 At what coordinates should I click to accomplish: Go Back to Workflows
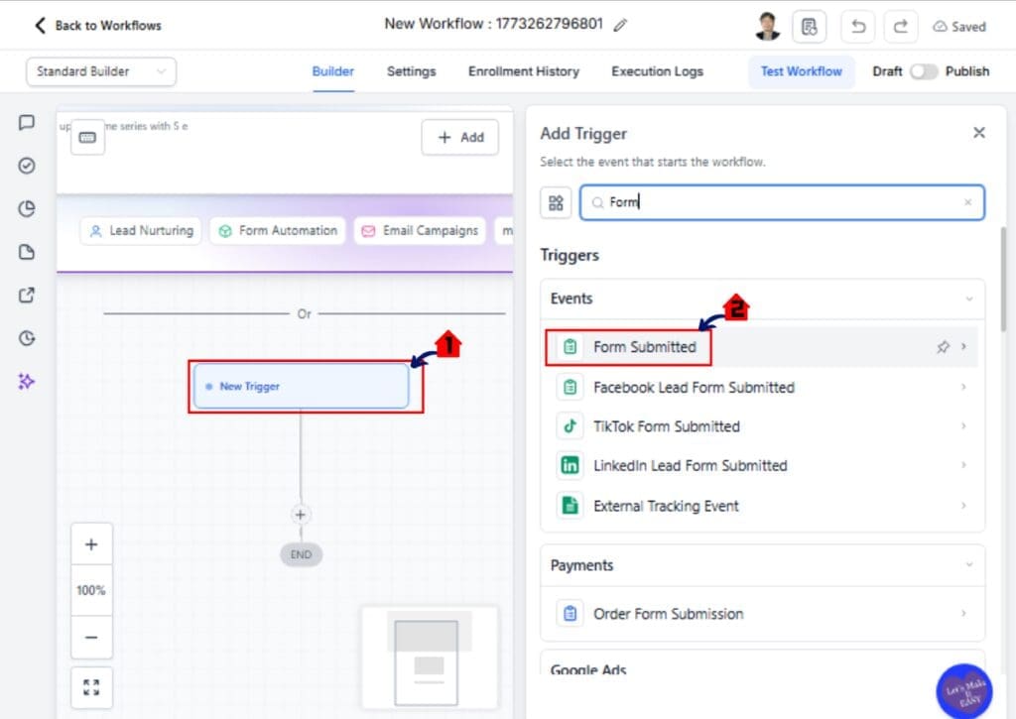point(95,26)
